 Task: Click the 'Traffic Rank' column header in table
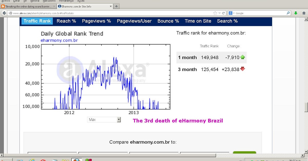209,46
